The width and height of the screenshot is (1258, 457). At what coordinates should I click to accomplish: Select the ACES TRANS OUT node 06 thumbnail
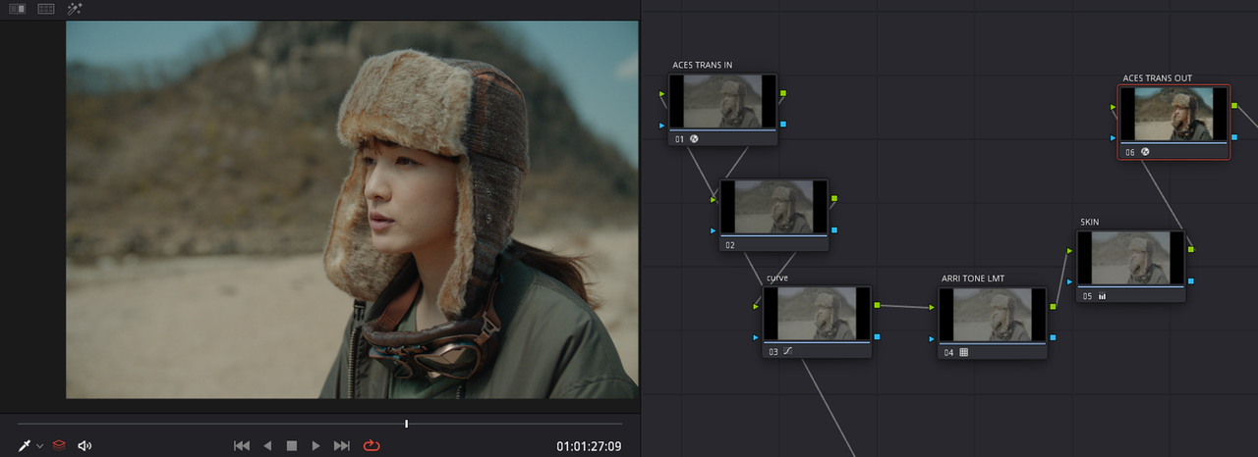pos(1173,115)
